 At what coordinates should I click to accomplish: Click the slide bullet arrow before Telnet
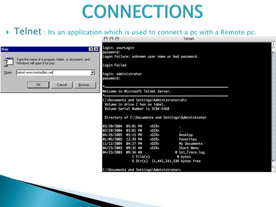[x=7, y=32]
